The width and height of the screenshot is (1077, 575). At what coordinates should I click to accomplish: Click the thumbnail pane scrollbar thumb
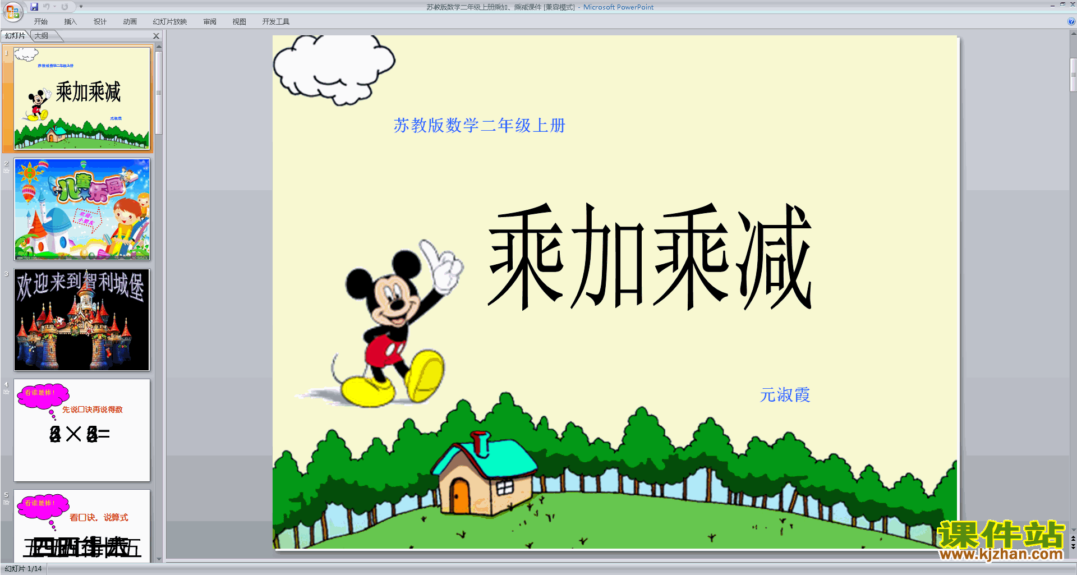click(x=159, y=93)
